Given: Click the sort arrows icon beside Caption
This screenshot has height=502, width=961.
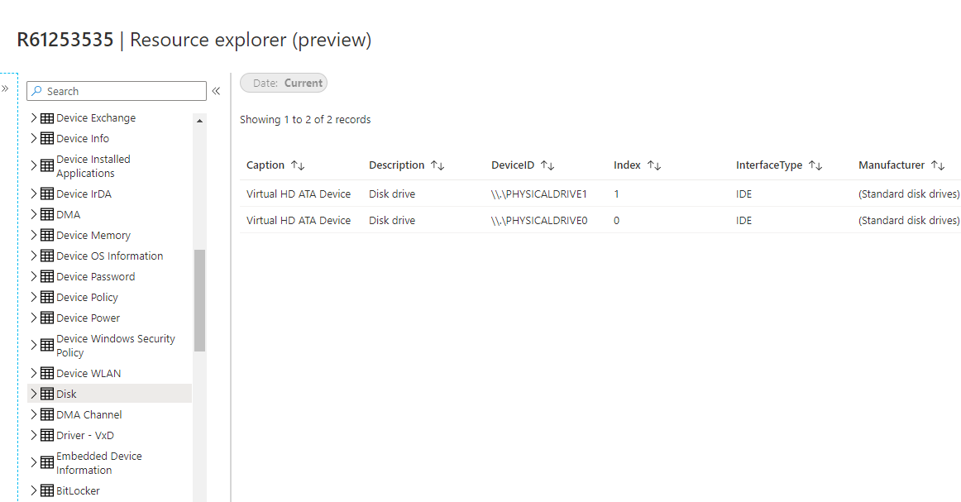Looking at the screenshot, I should coord(298,165).
